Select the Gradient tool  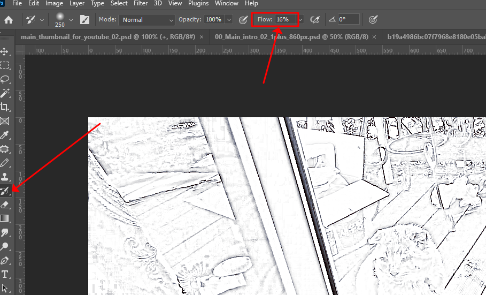pyautogui.click(x=4, y=218)
